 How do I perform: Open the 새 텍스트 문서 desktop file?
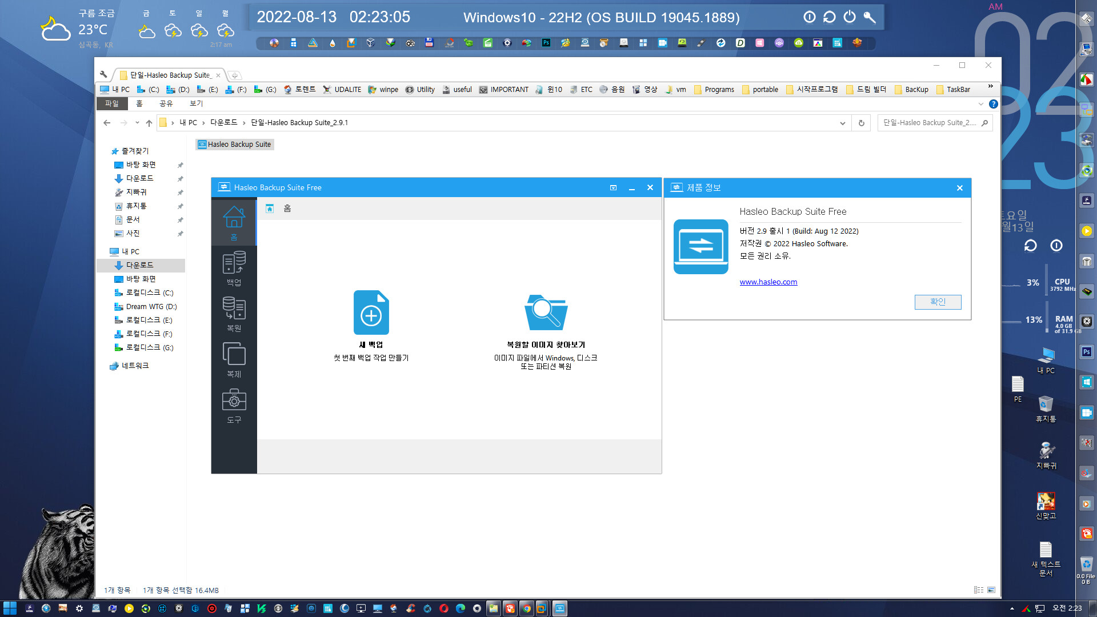coord(1046,559)
